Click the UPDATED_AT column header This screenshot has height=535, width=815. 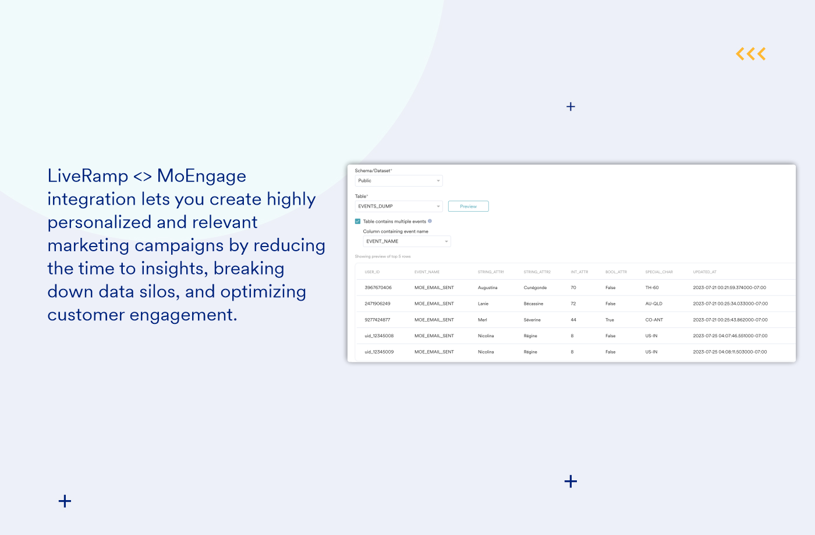pos(704,272)
